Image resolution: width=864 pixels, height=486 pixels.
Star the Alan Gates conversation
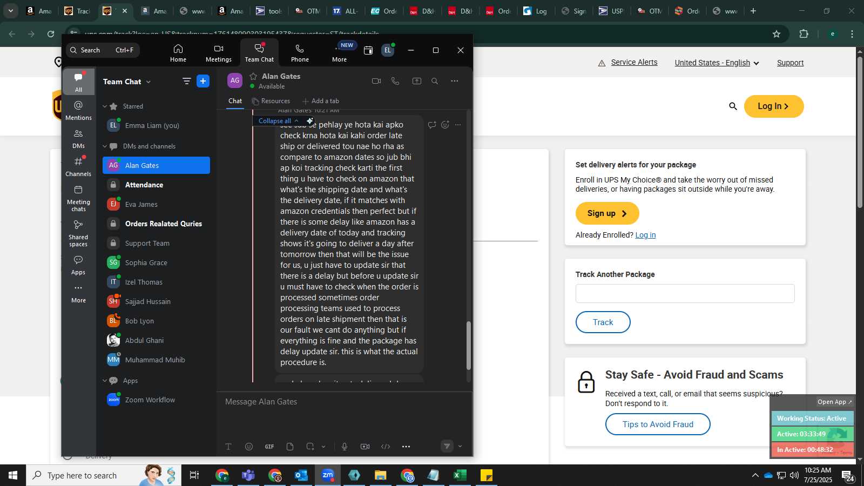pos(253,76)
